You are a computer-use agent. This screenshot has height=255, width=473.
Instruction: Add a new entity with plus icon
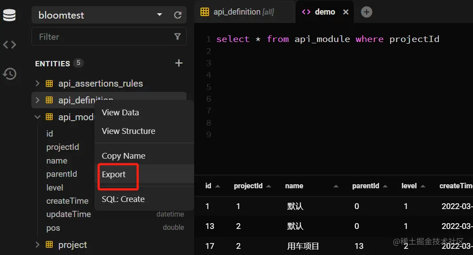coord(179,63)
